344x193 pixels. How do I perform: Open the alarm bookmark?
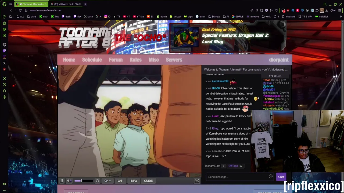(200, 17)
